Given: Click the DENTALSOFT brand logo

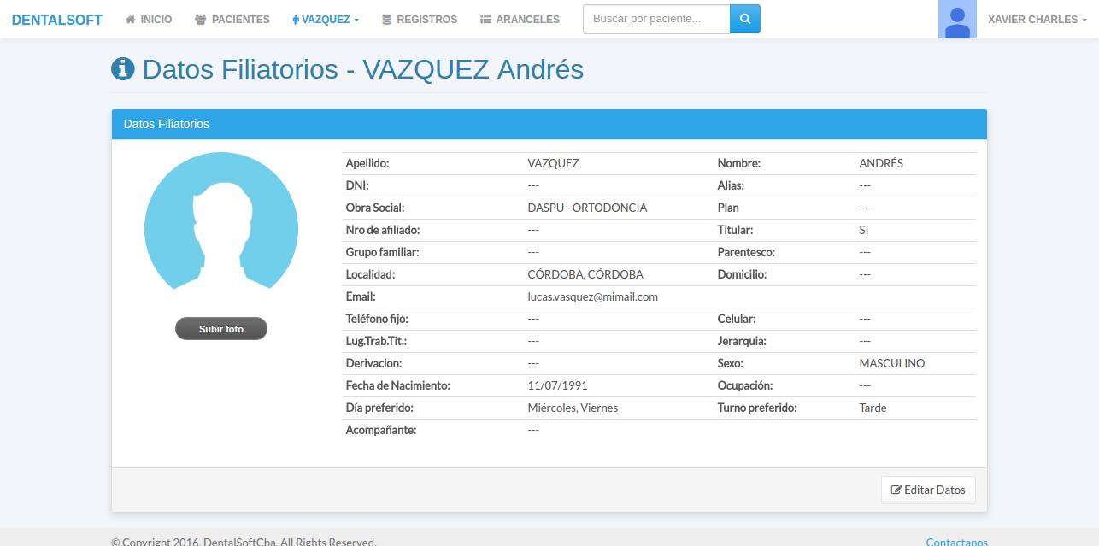Looking at the screenshot, I should pyautogui.click(x=57, y=20).
